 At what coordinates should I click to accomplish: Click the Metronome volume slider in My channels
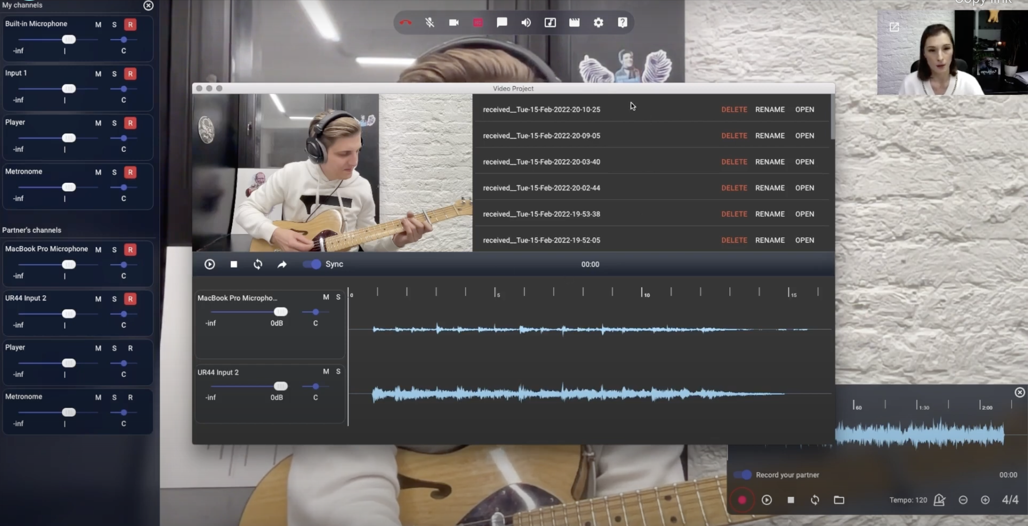(x=69, y=187)
